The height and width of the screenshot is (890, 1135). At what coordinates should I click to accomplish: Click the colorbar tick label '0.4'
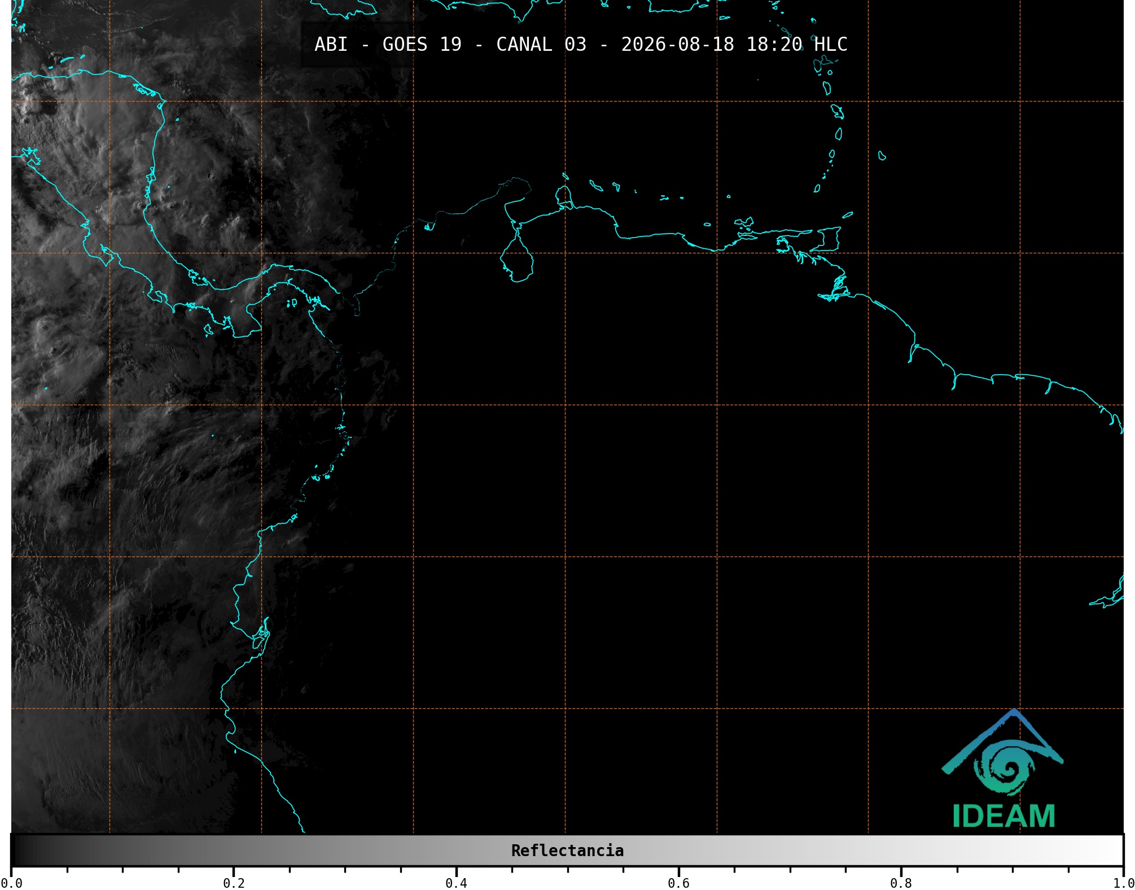point(456,883)
